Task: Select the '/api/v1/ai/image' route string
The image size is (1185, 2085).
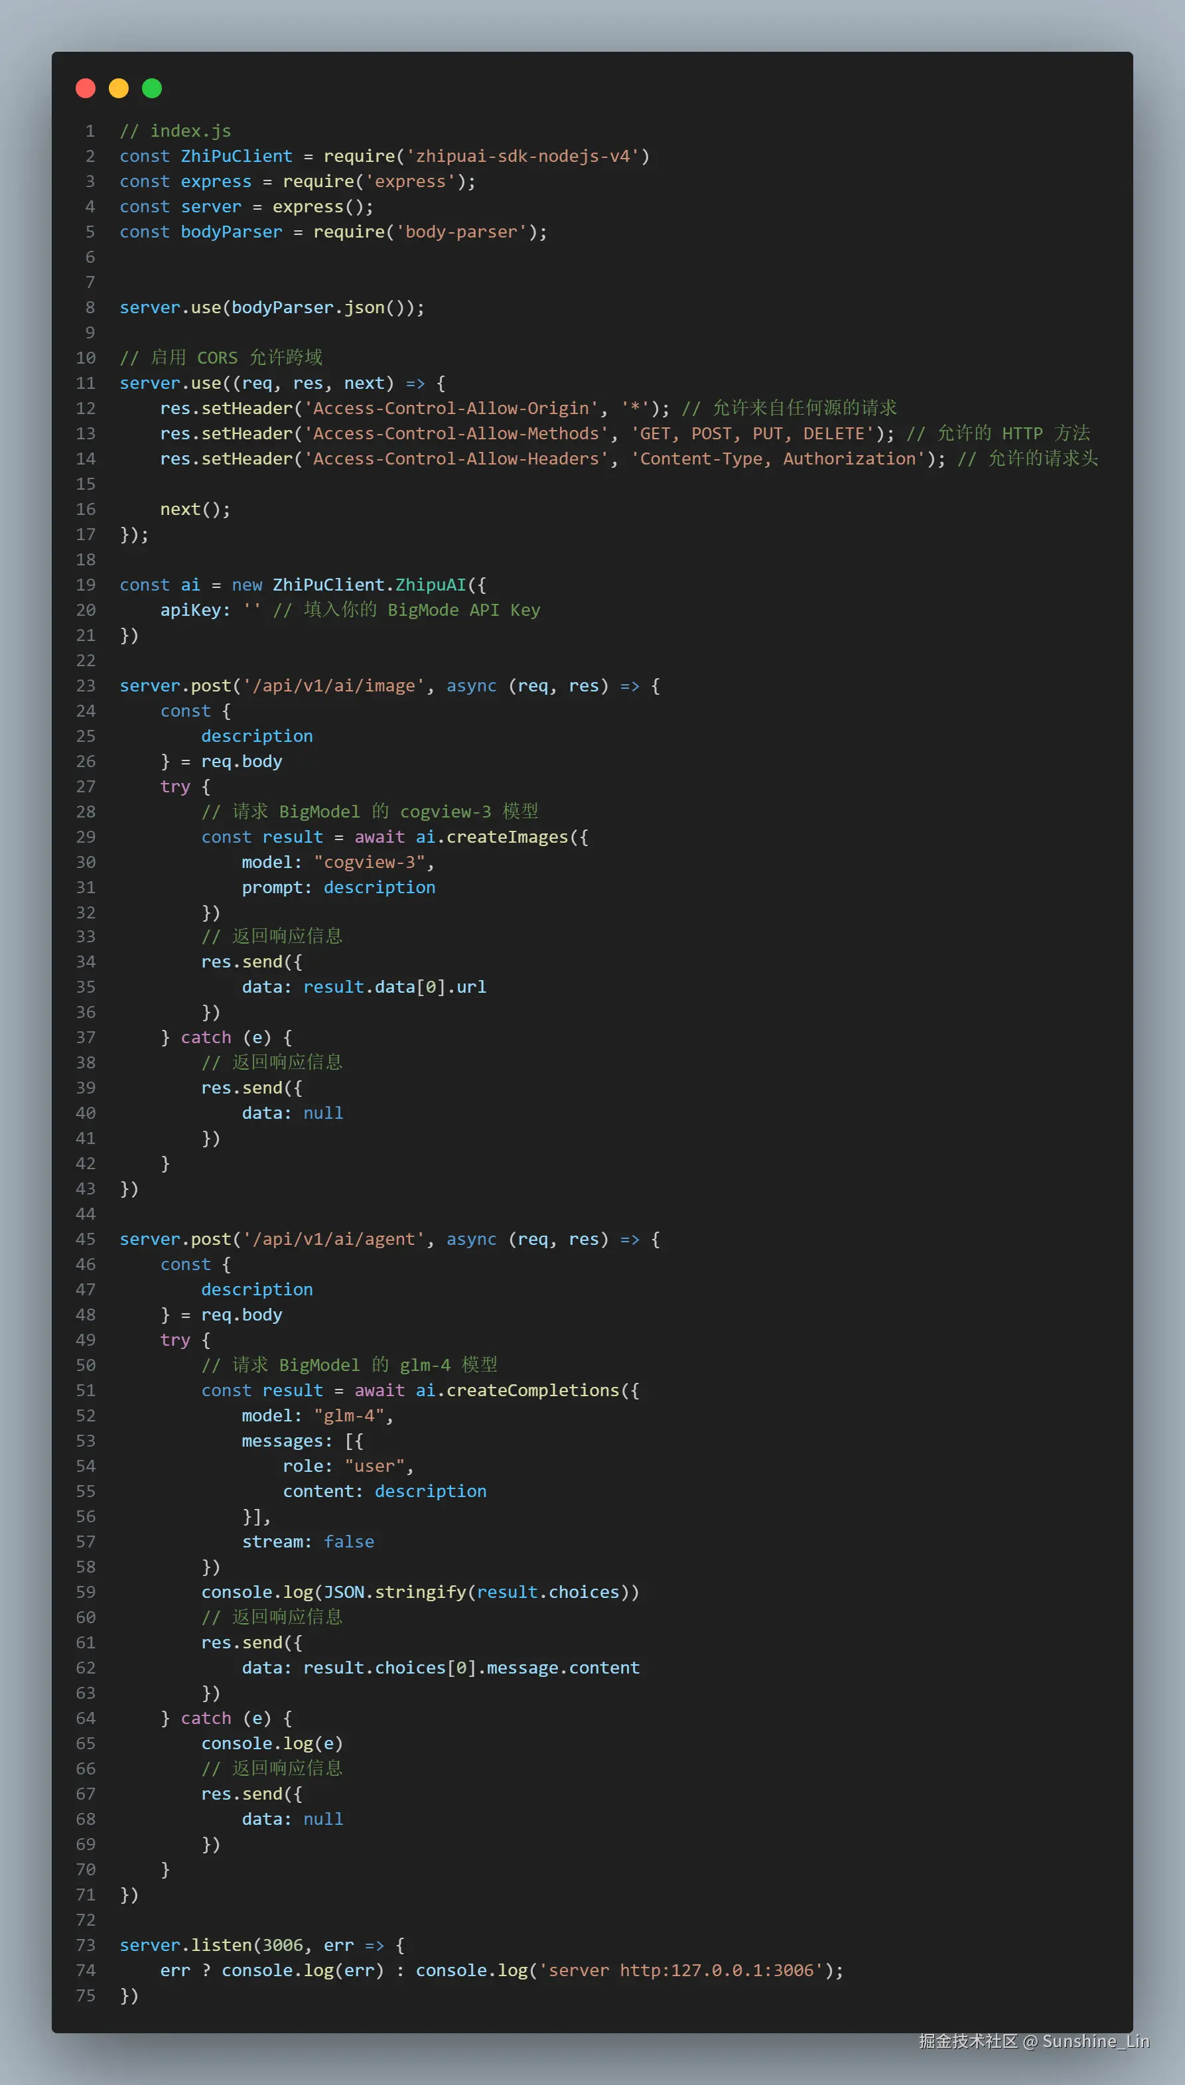Action: coord(334,686)
